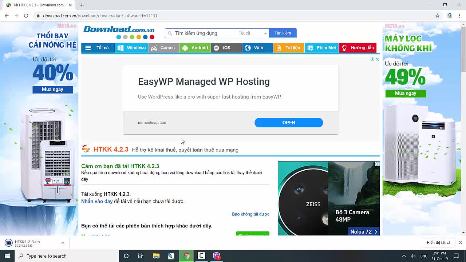Open the HTKK 4.2.3 title link
The image size is (466, 262).
tap(111, 149)
